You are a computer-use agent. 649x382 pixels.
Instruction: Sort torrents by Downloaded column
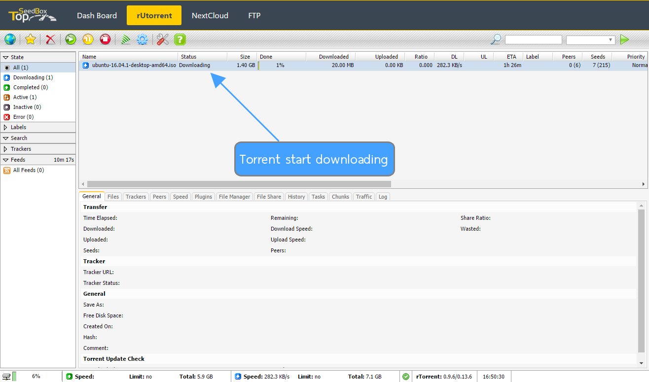330,57
